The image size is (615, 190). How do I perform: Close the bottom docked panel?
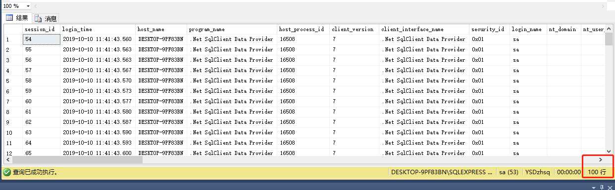point(610,187)
